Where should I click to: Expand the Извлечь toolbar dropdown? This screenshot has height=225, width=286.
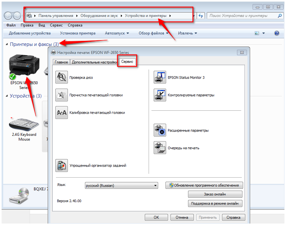point(196,33)
